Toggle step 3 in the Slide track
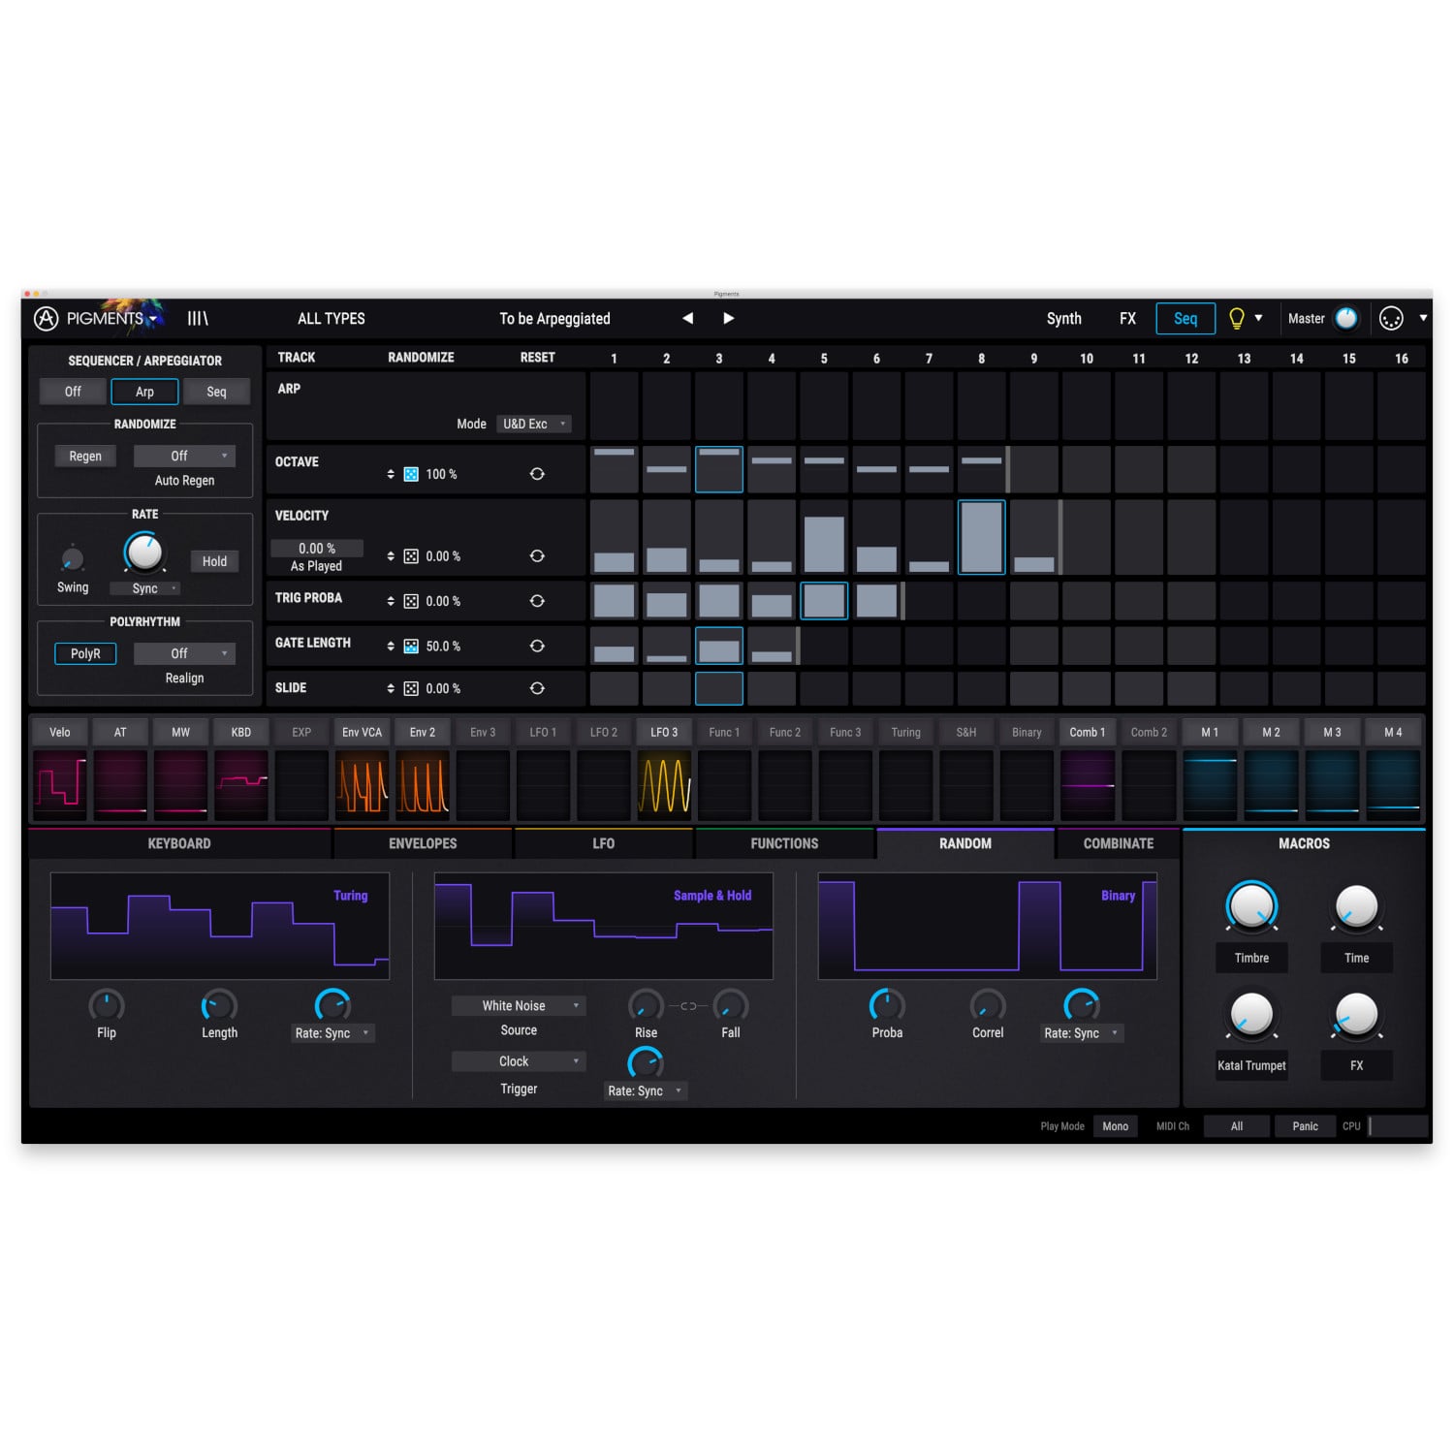 click(x=719, y=688)
